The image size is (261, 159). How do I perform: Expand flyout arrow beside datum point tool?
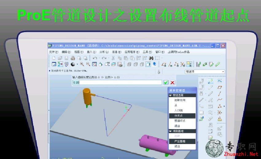pyautogui.click(x=224, y=106)
